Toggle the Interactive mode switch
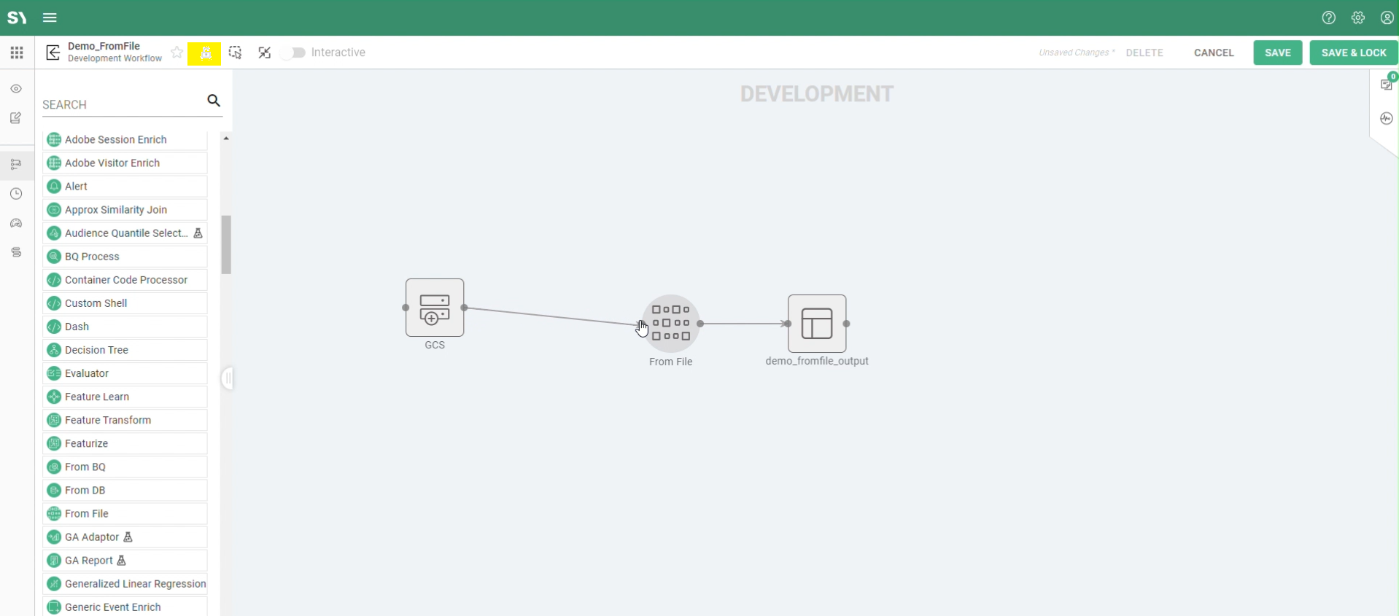The height and width of the screenshot is (616, 1399). click(x=297, y=52)
